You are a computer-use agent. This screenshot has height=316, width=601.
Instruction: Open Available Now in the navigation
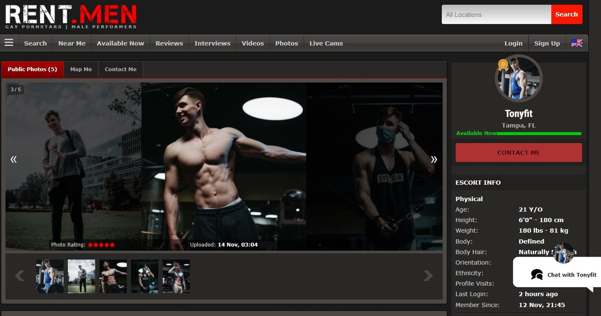click(x=120, y=43)
